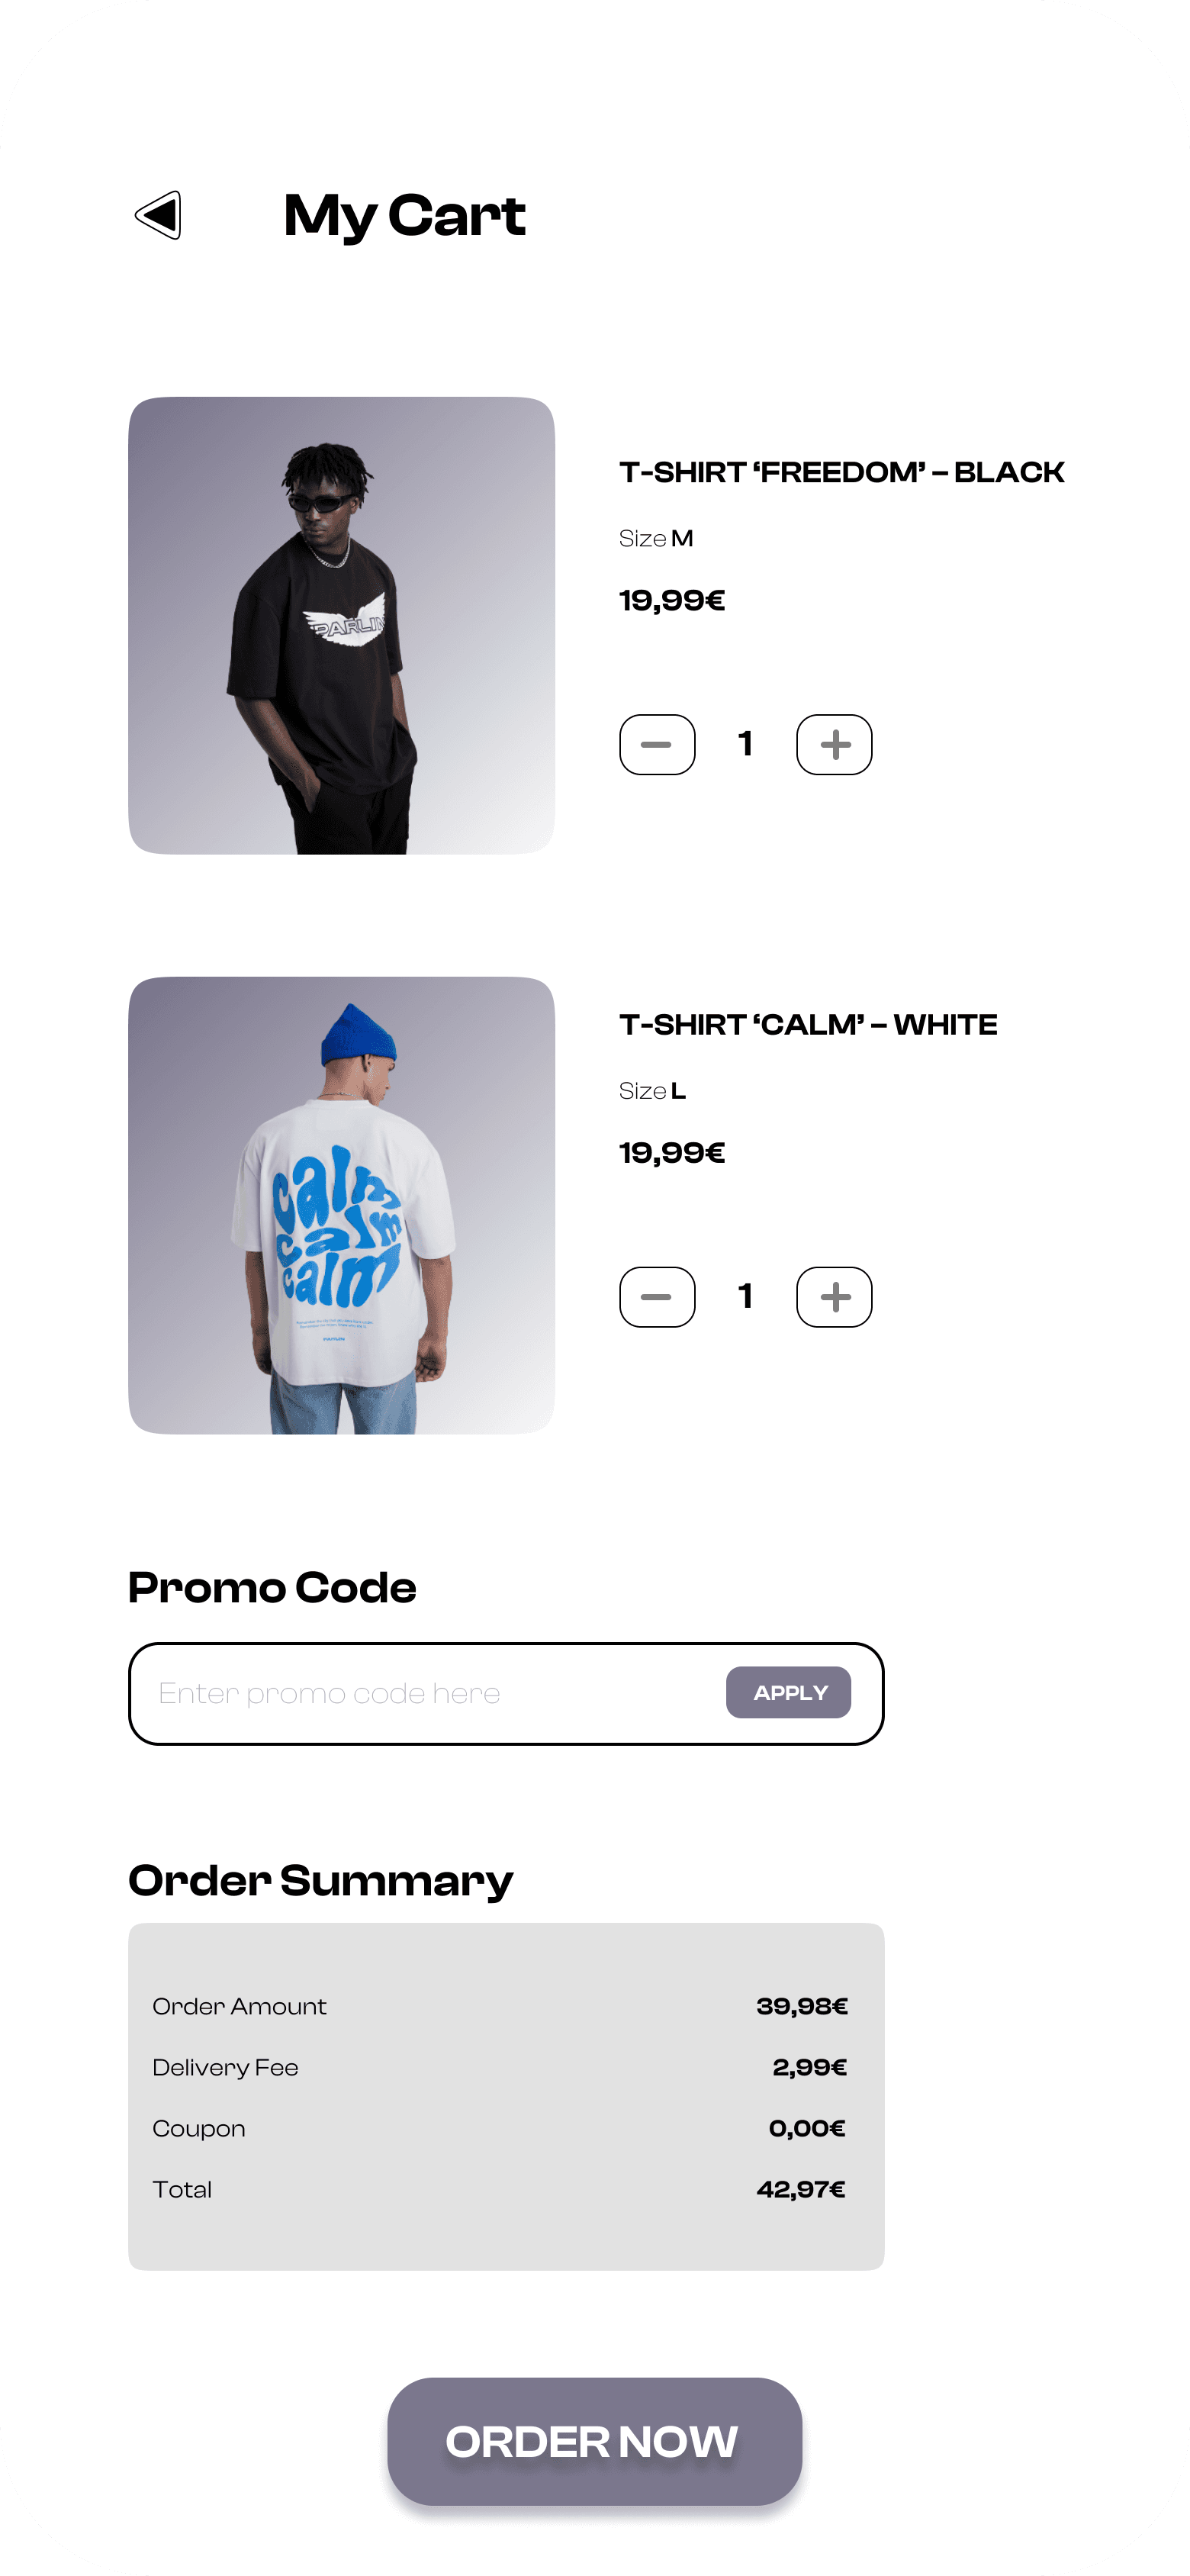Decrease quantity of the Freedom black T-shirt
1190x2576 pixels.
(657, 744)
